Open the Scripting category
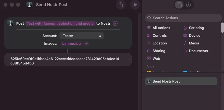Viewport: 224px width, 110px height. [x=196, y=28]
